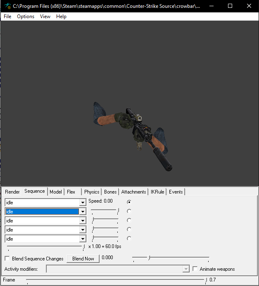Switch to the Bones tab

(110, 192)
